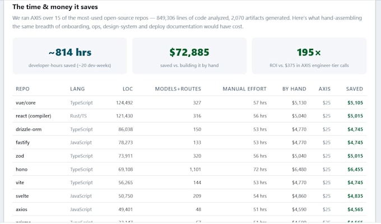Click the 78,273 LOC value

tap(126, 143)
